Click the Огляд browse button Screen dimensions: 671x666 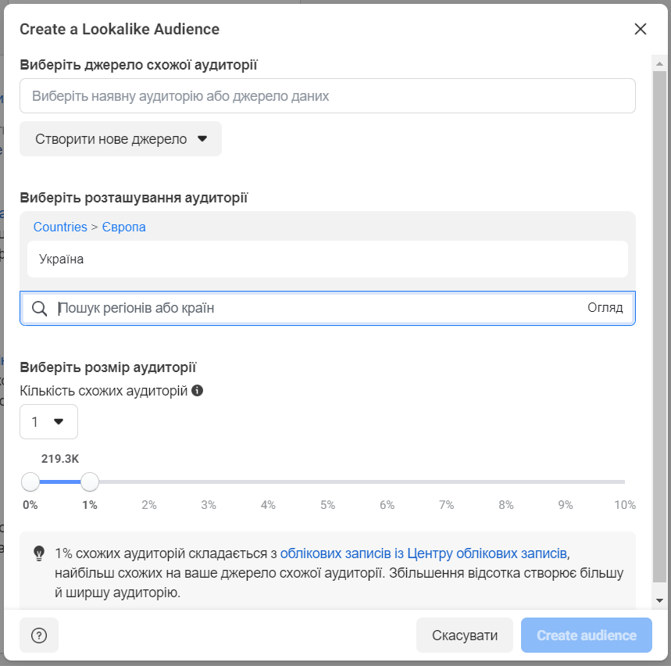click(605, 308)
